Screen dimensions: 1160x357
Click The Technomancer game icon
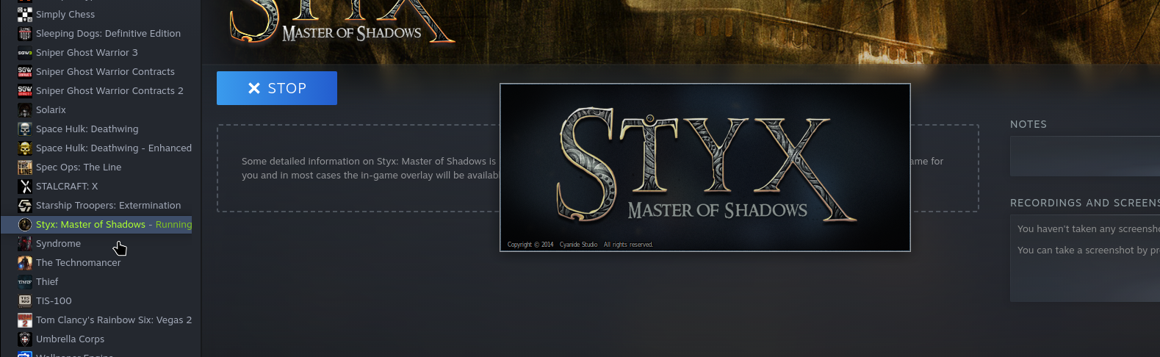[x=25, y=262]
